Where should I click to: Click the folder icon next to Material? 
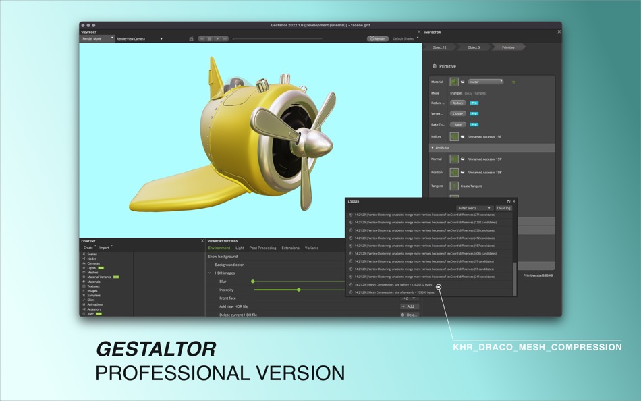point(463,82)
